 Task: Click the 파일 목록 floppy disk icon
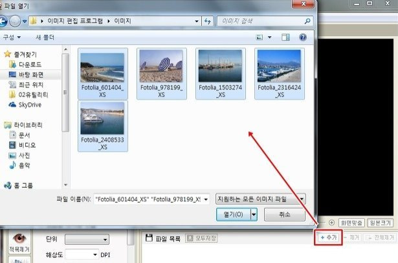tap(149, 238)
